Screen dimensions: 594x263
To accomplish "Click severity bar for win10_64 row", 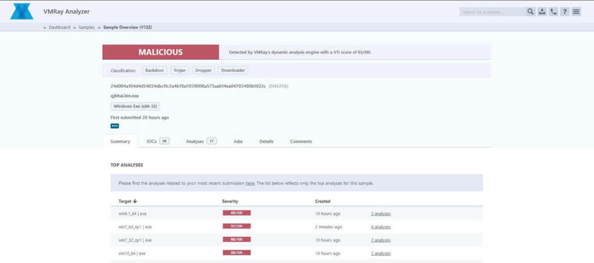I will tap(237, 253).
